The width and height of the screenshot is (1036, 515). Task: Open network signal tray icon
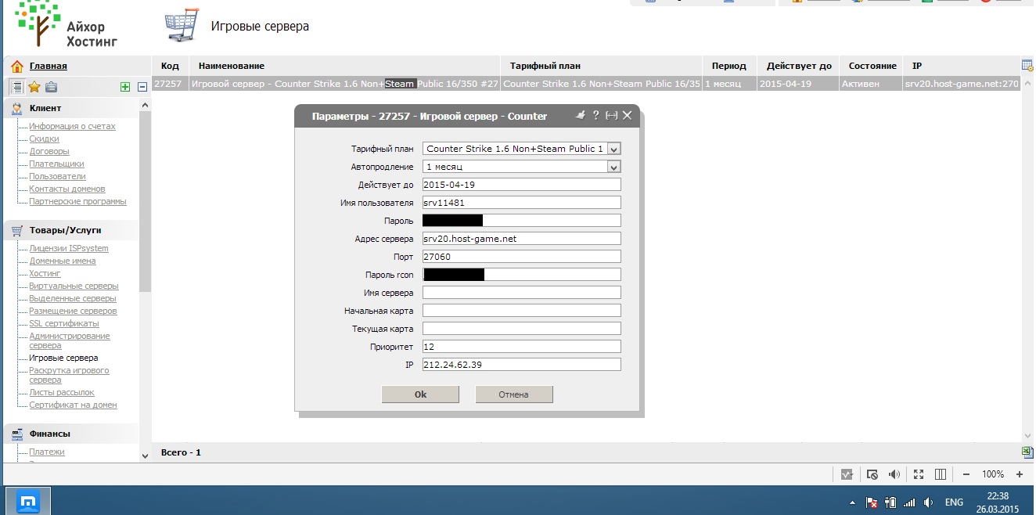pyautogui.click(x=909, y=502)
